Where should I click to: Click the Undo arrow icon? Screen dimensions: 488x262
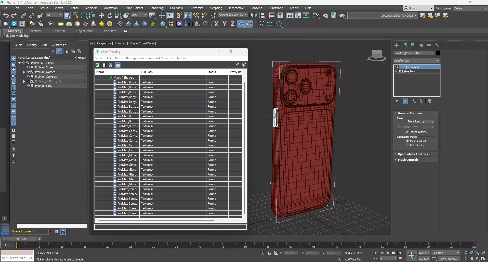point(6,16)
